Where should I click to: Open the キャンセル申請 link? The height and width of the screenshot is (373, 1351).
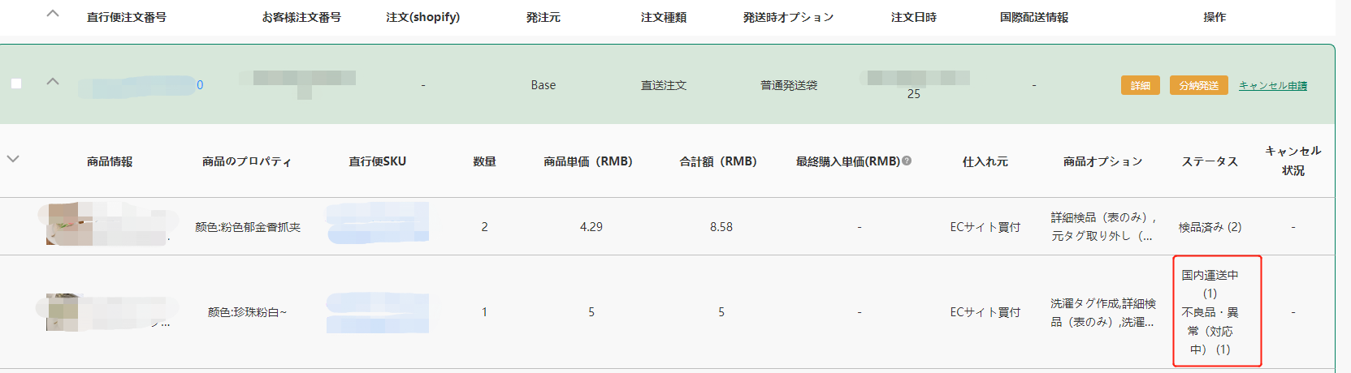pyautogui.click(x=1272, y=85)
